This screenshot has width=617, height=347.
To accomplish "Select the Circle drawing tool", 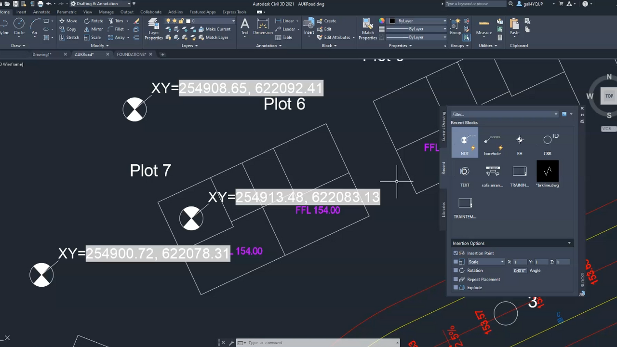I will click(x=19, y=27).
